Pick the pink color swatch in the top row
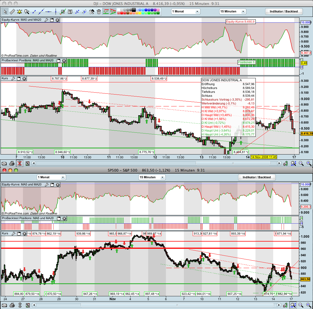This screenshot has height=309, width=313. (158, 10)
